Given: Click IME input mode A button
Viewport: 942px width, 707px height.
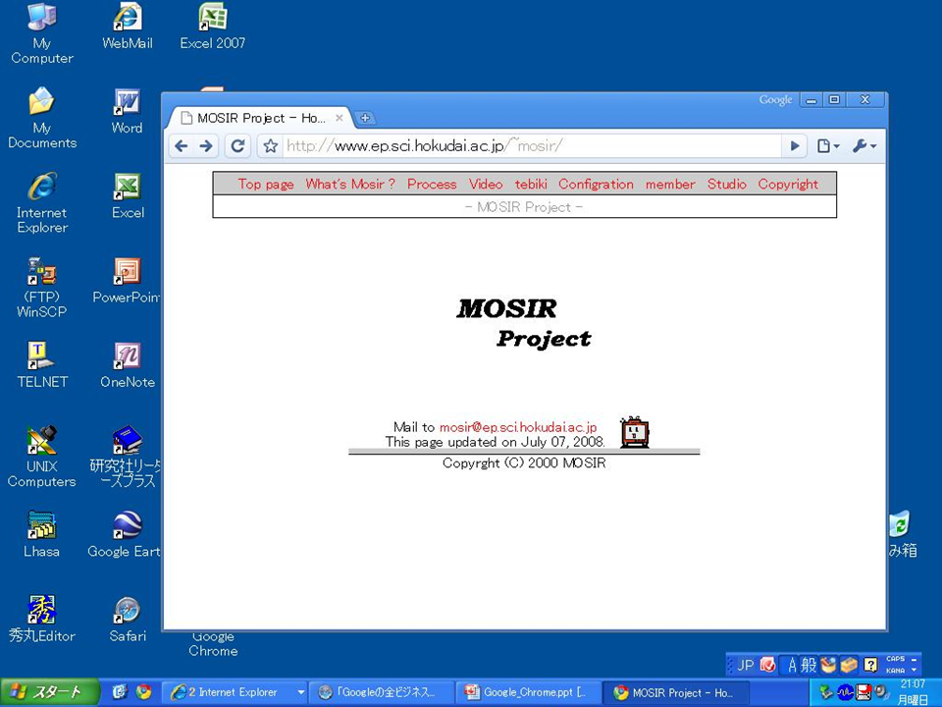Looking at the screenshot, I should (x=792, y=665).
